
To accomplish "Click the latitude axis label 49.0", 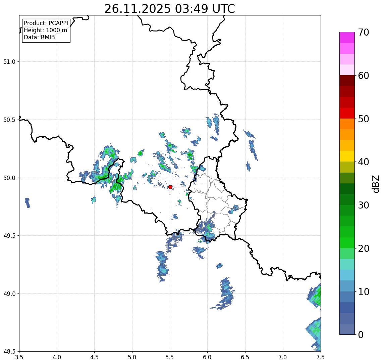I will pyautogui.click(x=9, y=293).
